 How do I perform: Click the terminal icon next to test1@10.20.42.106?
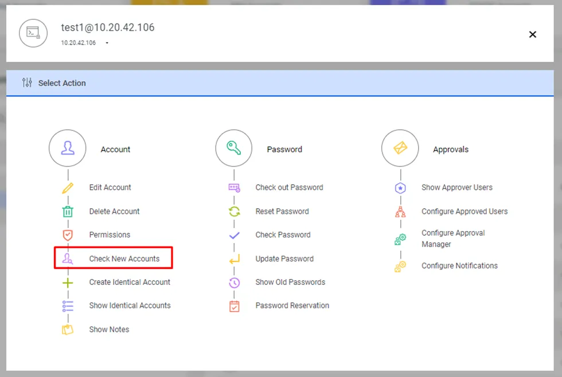pyautogui.click(x=33, y=33)
